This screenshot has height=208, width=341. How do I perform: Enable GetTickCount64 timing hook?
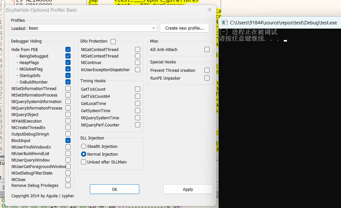pyautogui.click(x=137, y=97)
